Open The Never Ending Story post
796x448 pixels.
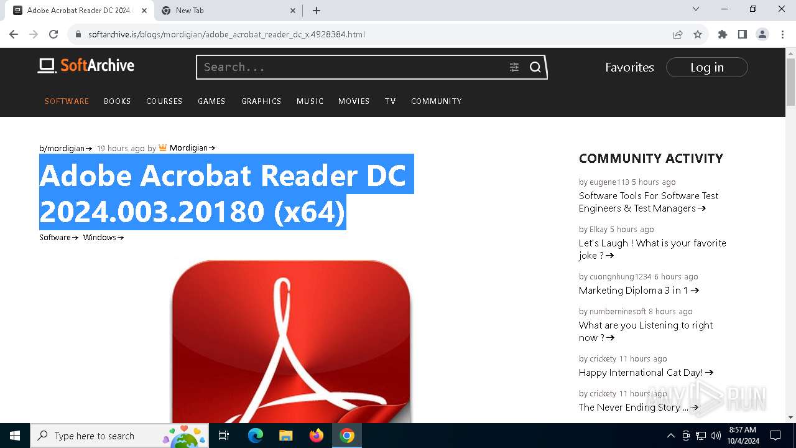point(639,407)
